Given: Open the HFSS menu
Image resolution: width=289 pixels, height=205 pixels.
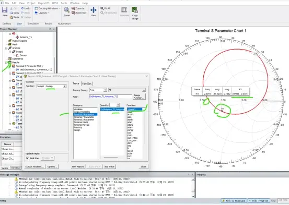Looking at the screenshot, I should 55,3.
